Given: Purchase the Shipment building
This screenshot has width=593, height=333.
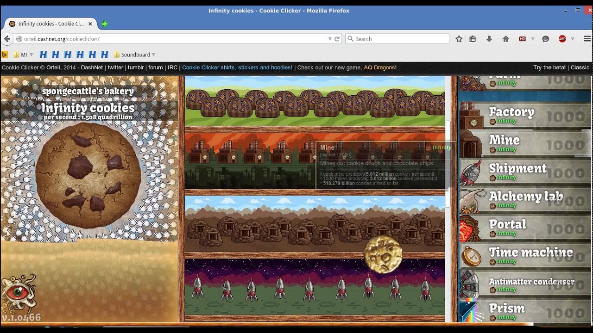Looking at the screenshot, I should pyautogui.click(x=524, y=172).
